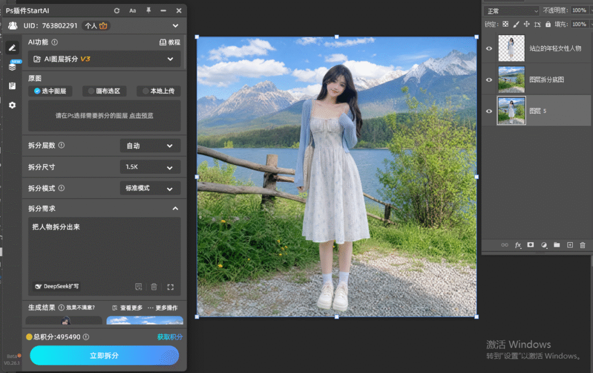
Task: Open the 拆分层数 dropdown set to 自动
Action: click(x=150, y=145)
